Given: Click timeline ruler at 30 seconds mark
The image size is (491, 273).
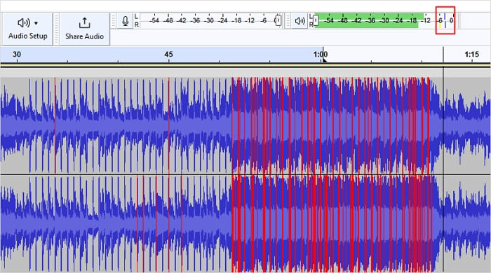Looking at the screenshot, I should 17,55.
